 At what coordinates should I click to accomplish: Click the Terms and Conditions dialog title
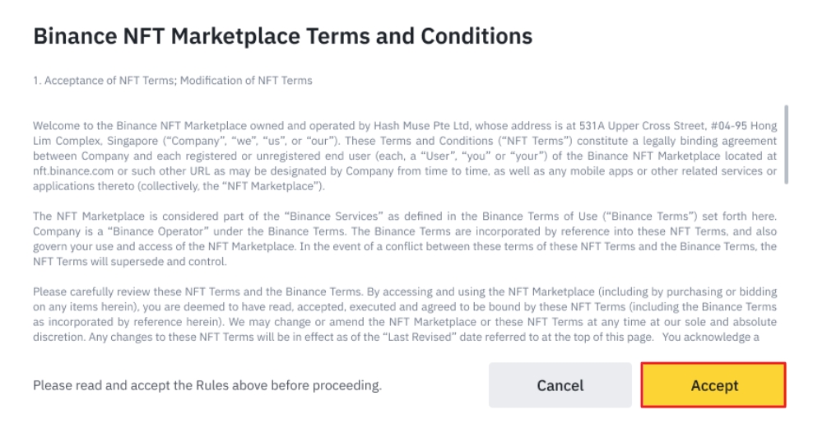point(282,36)
